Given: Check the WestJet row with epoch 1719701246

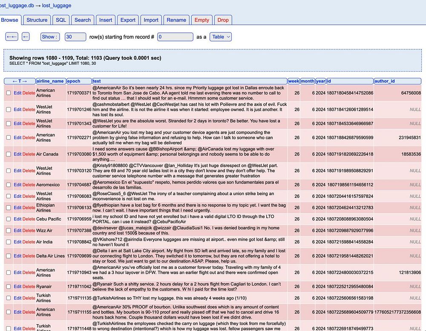Looking at the screenshot, I should click(x=9, y=109).
